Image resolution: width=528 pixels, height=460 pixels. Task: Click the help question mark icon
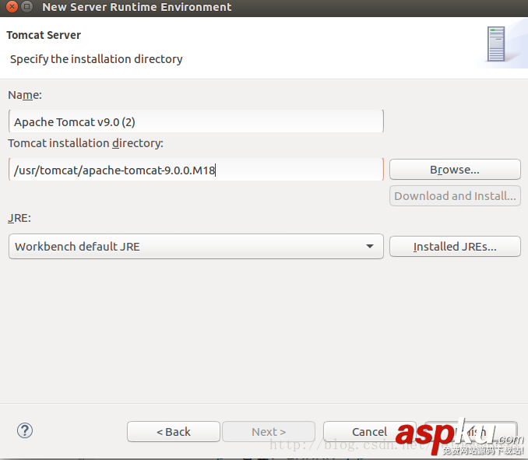point(25,430)
